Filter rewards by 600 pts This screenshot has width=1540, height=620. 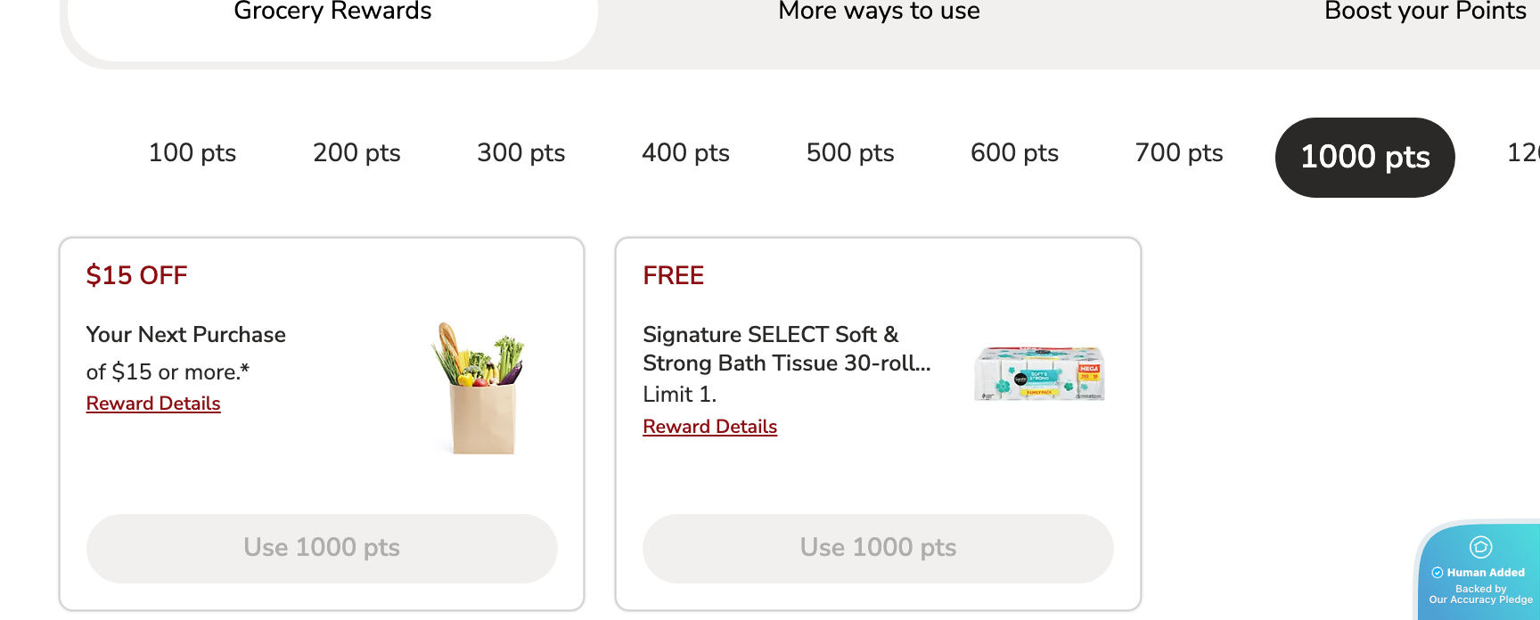[1013, 153]
